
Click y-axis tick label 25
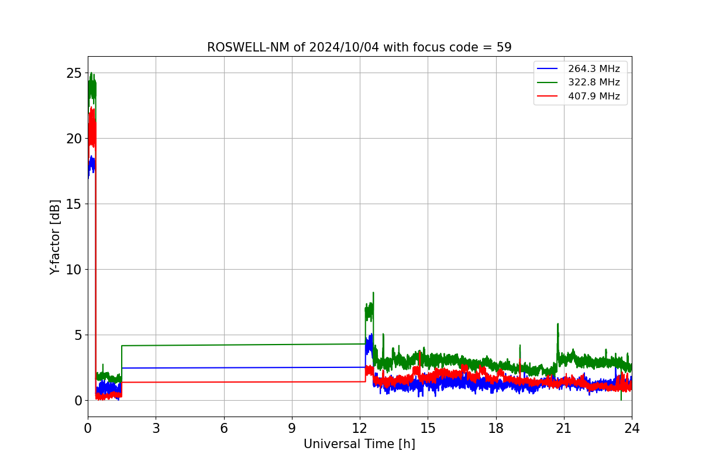73,73
